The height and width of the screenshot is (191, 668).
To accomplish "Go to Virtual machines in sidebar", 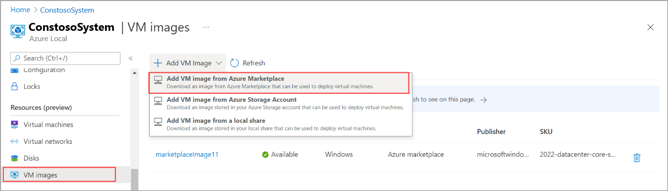I will pyautogui.click(x=48, y=125).
